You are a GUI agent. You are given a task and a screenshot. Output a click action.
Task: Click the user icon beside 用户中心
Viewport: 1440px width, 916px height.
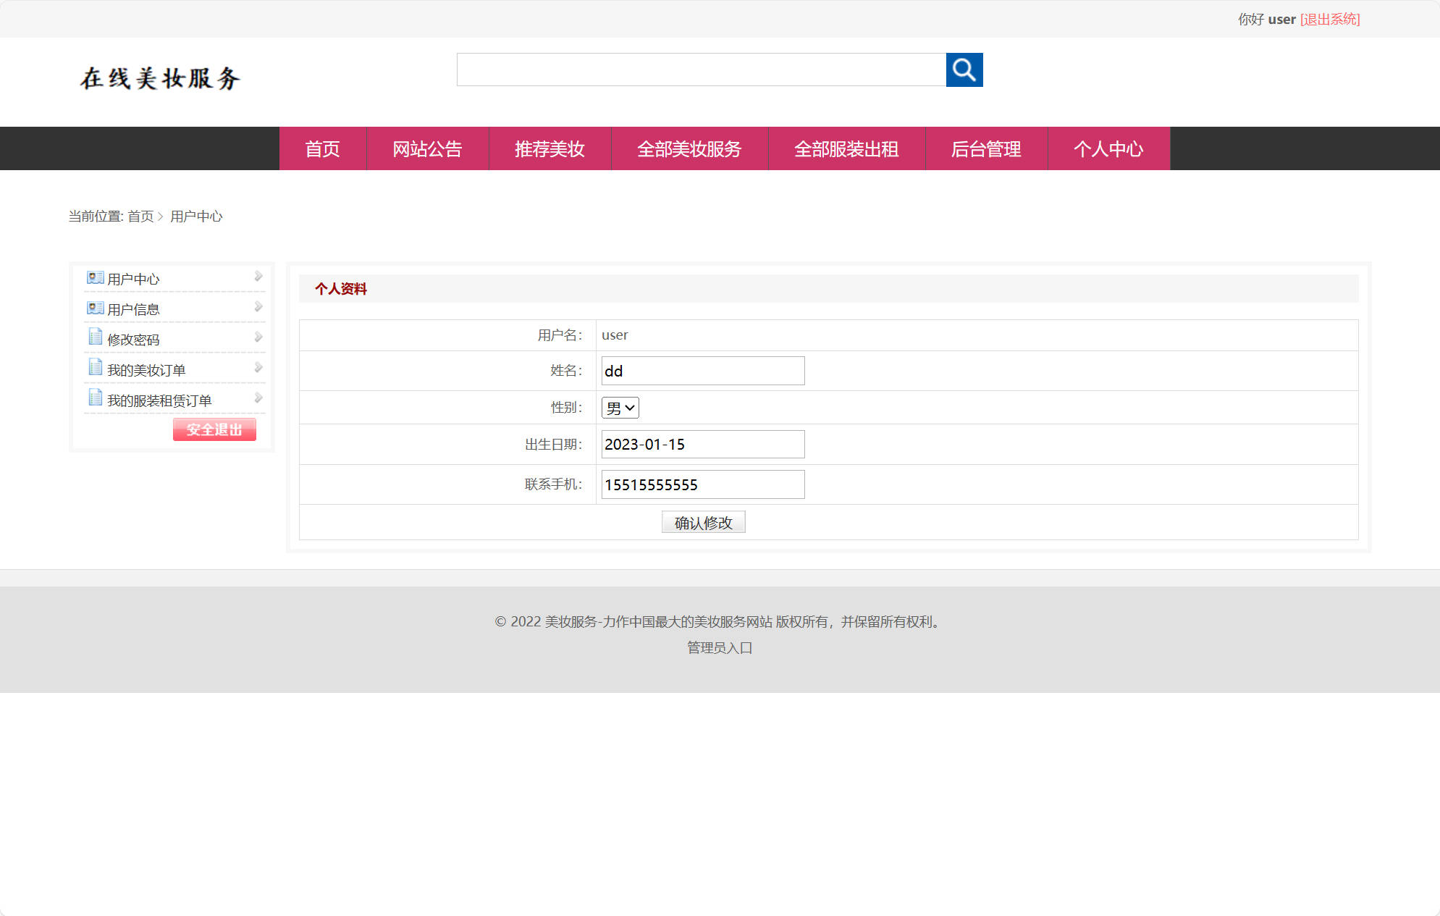click(x=95, y=277)
